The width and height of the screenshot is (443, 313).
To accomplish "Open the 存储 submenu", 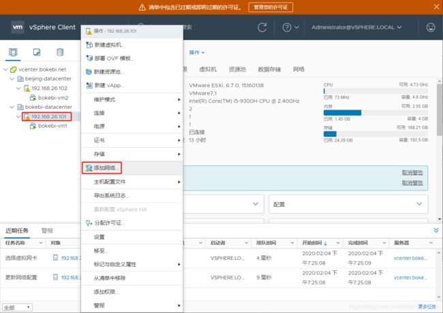I will click(132, 154).
